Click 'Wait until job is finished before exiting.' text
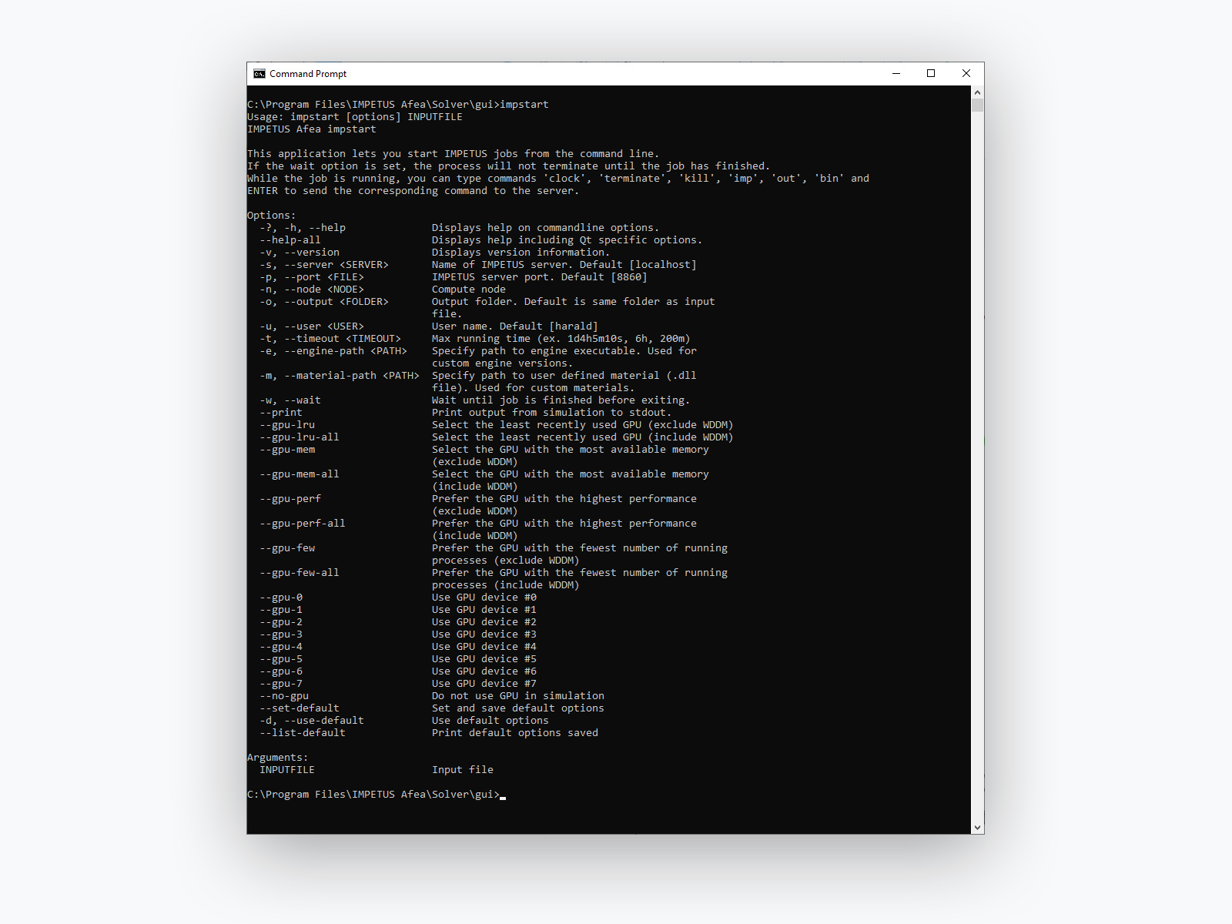 561,400
